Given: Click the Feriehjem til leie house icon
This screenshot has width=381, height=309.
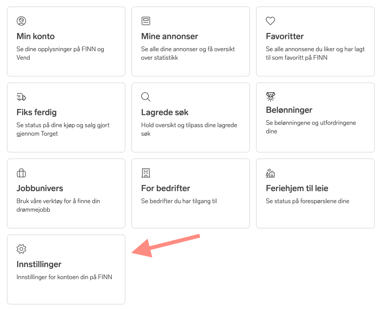Looking at the screenshot, I should (x=270, y=173).
